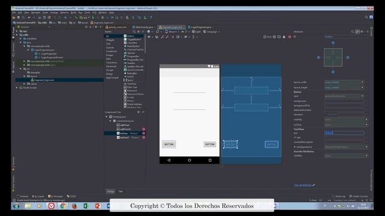Expand the textAppearance attribute group
Image resolution: width=385 pixels, height=216 pixels.
(295, 147)
